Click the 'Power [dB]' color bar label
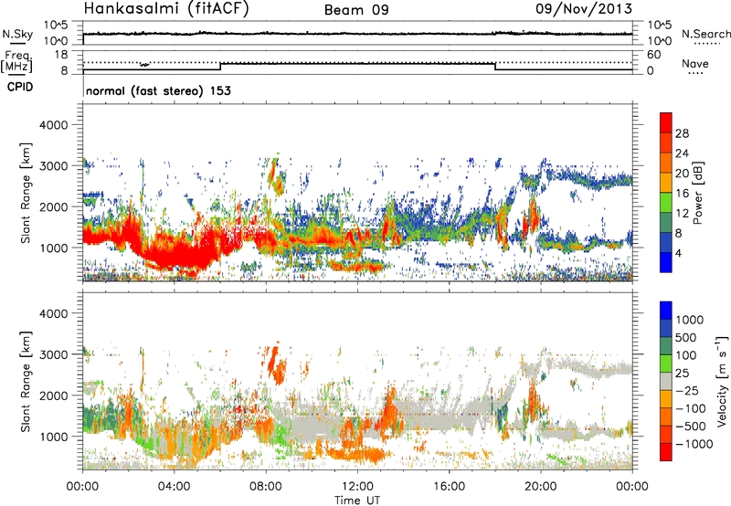Viewport: 731px width, 506px height. point(696,193)
